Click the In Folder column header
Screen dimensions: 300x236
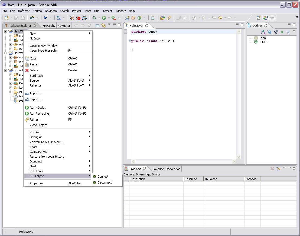click(224, 179)
